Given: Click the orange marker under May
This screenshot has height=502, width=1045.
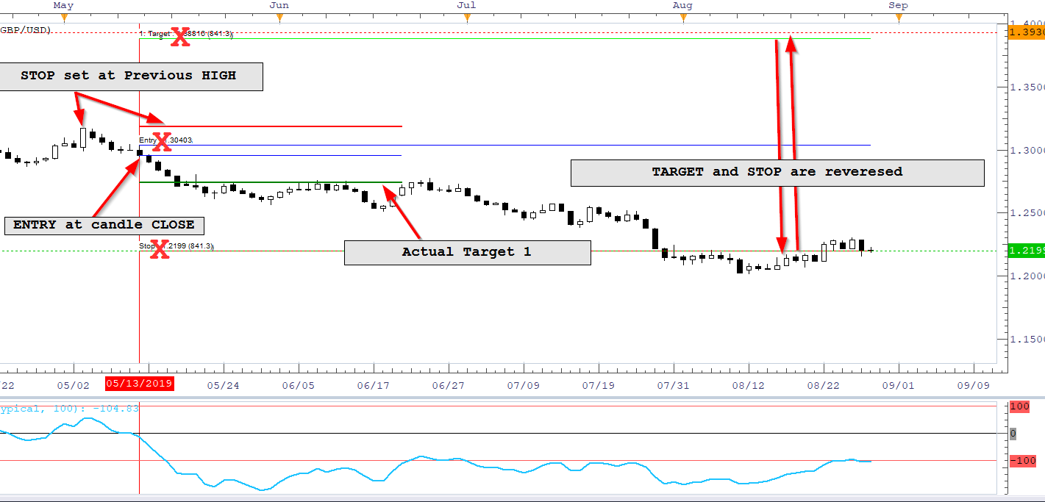Looking at the screenshot, I should click(64, 18).
